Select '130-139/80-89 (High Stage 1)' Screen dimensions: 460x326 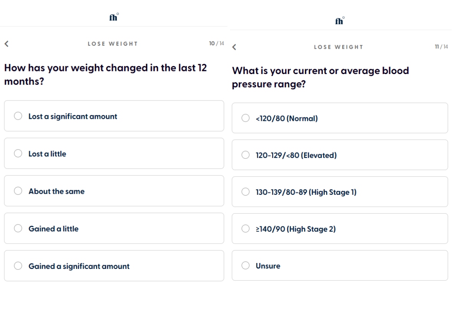(340, 192)
